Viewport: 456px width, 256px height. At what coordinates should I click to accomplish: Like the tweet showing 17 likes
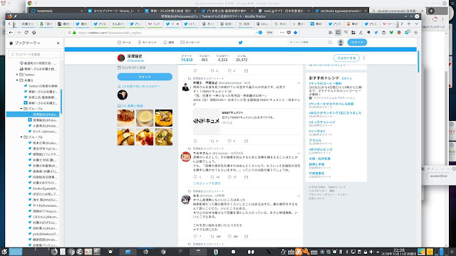pos(229,177)
